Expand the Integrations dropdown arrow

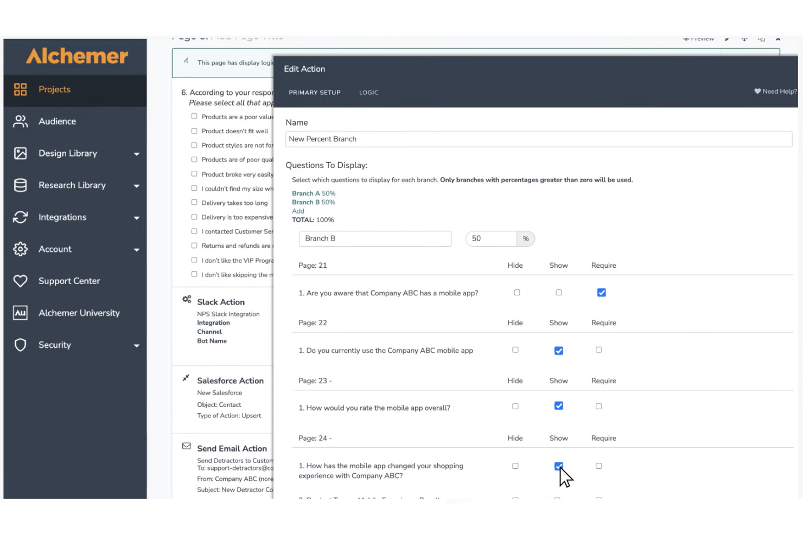click(x=137, y=217)
